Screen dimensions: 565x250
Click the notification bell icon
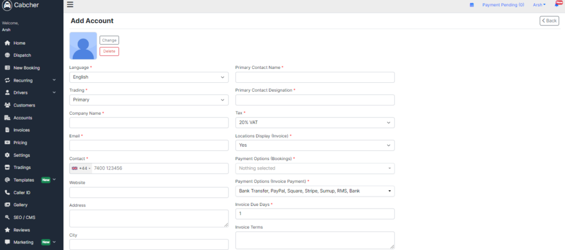click(557, 5)
